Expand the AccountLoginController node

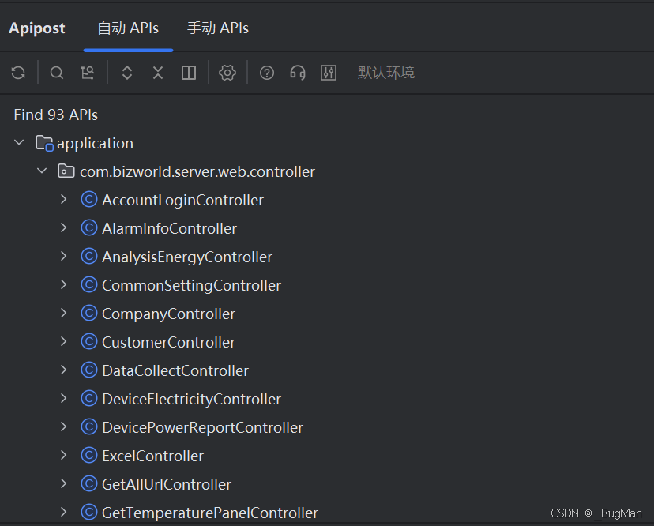click(64, 199)
